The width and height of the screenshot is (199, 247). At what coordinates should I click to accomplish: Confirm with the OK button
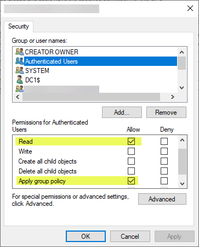click(86, 237)
